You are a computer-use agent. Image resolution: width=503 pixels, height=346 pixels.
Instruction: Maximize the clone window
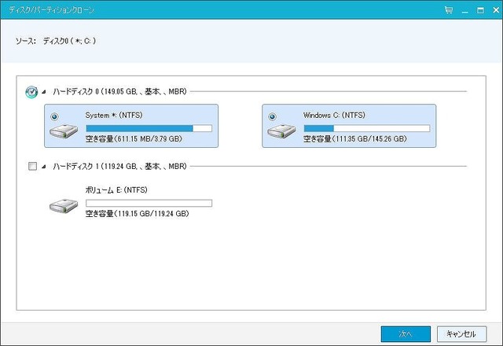click(x=480, y=10)
